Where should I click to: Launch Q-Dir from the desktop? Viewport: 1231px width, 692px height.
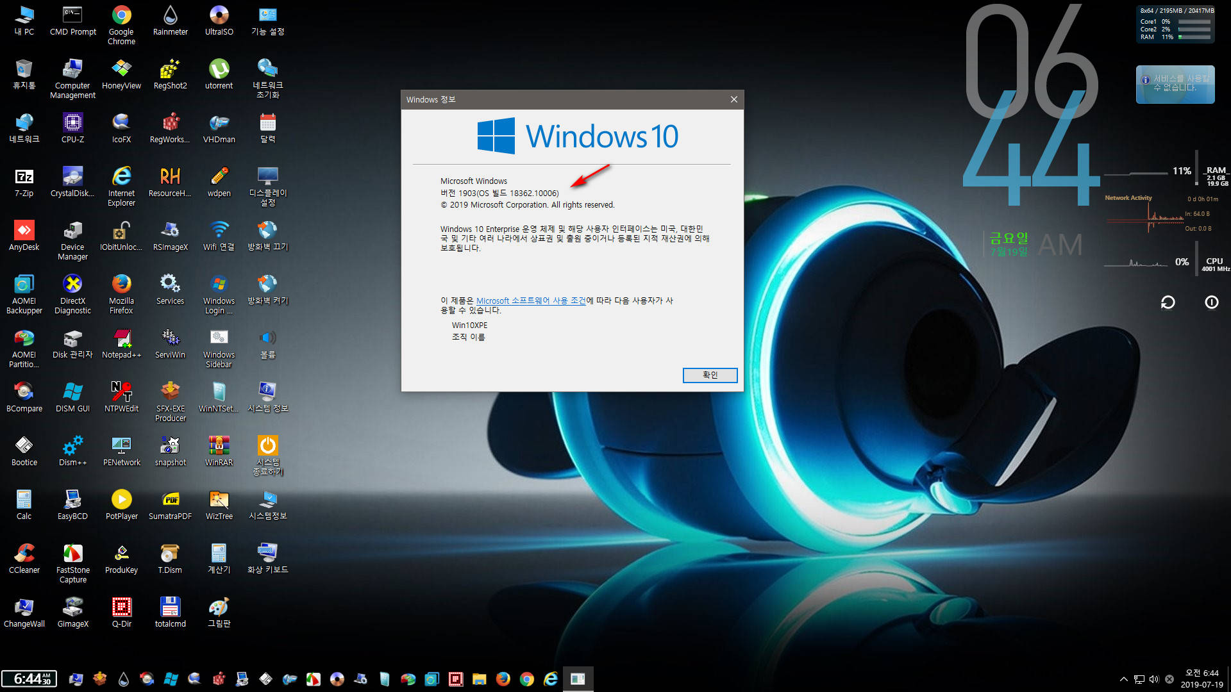(x=121, y=613)
